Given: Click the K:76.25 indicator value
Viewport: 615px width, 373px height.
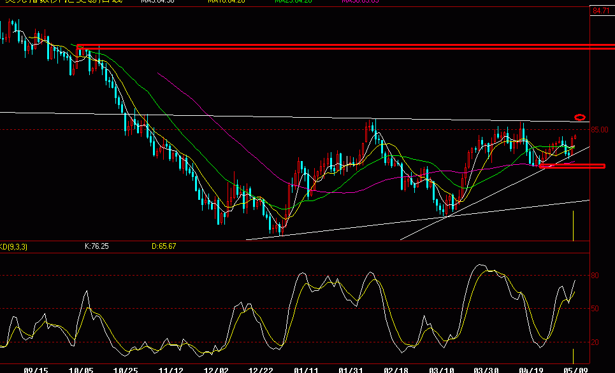Looking at the screenshot, I should 96,246.
